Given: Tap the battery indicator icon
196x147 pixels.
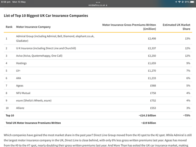Looking at the screenshot, I should 193,2.
